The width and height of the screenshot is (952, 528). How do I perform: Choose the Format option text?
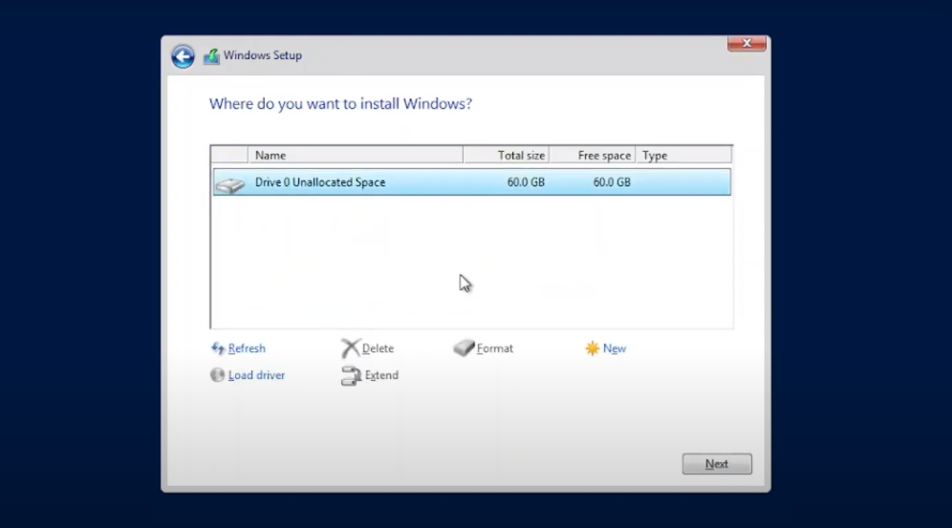(495, 348)
